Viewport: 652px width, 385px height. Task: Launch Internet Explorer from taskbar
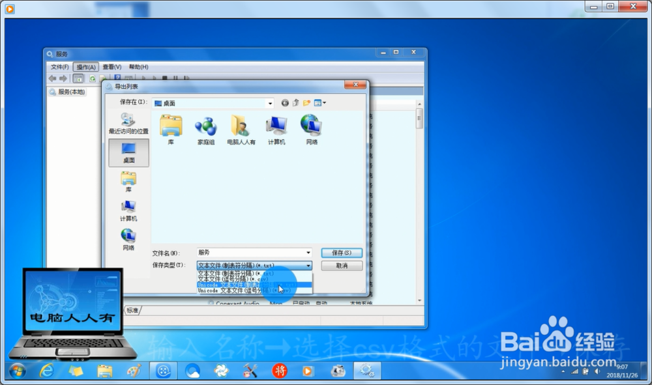coord(46,371)
